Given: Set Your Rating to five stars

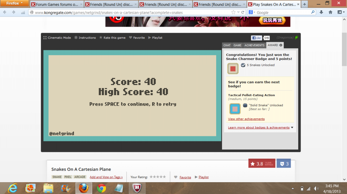Looking at the screenshot, I should pyautogui.click(x=164, y=176).
